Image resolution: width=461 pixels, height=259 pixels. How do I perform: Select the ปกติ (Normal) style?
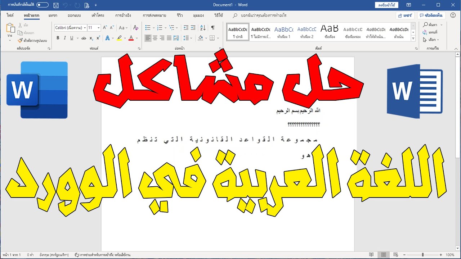[238, 32]
